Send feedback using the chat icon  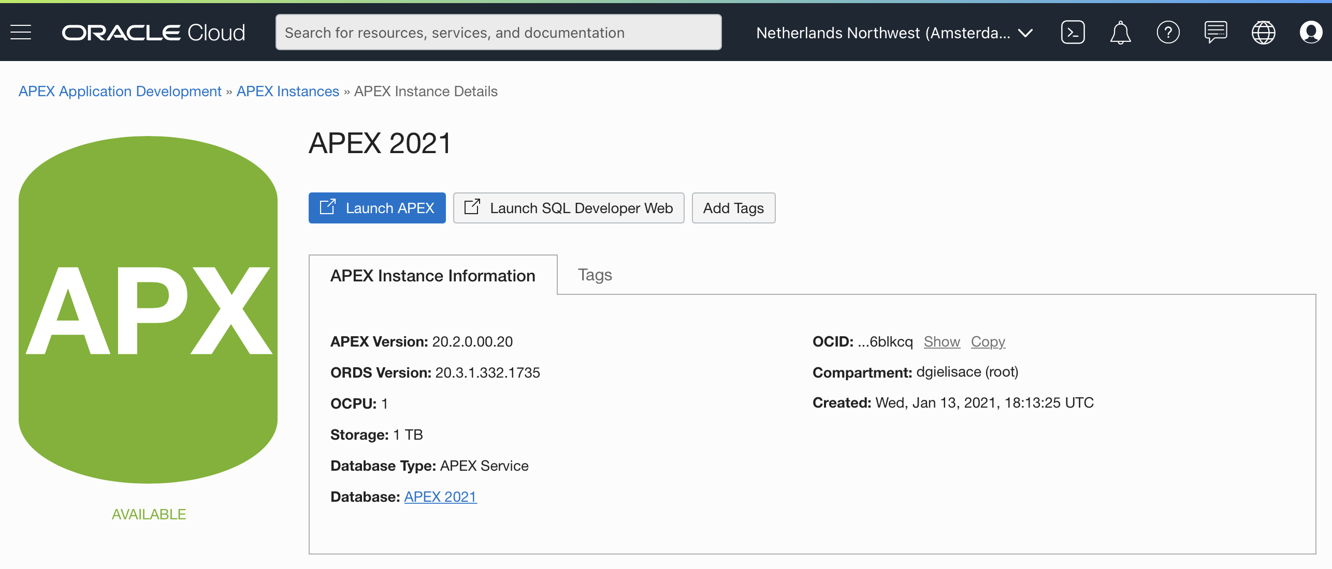[x=1215, y=32]
